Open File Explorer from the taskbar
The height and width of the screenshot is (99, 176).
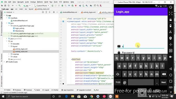coord(73,97)
